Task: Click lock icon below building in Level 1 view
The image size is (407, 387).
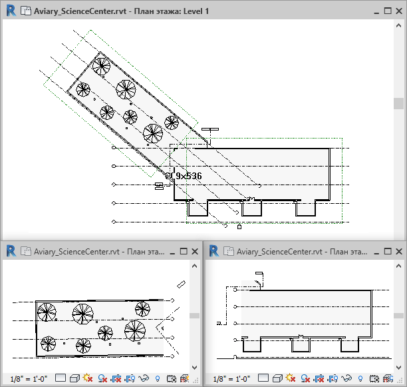Action: pyautogui.click(x=239, y=226)
